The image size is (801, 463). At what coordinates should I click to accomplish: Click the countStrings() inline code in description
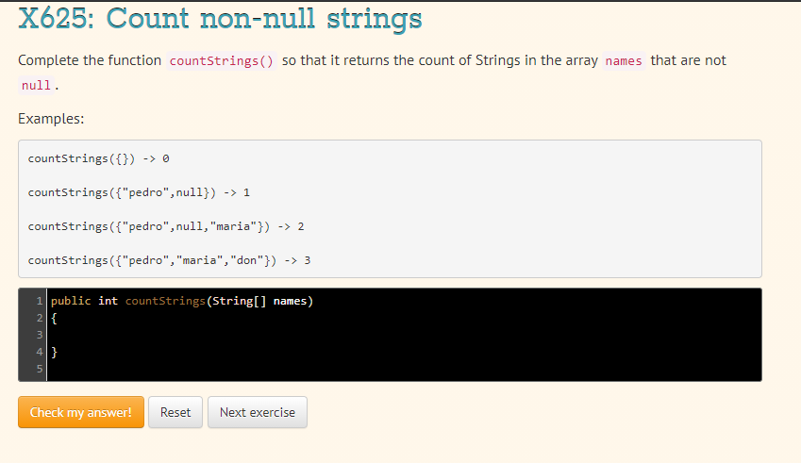click(221, 60)
